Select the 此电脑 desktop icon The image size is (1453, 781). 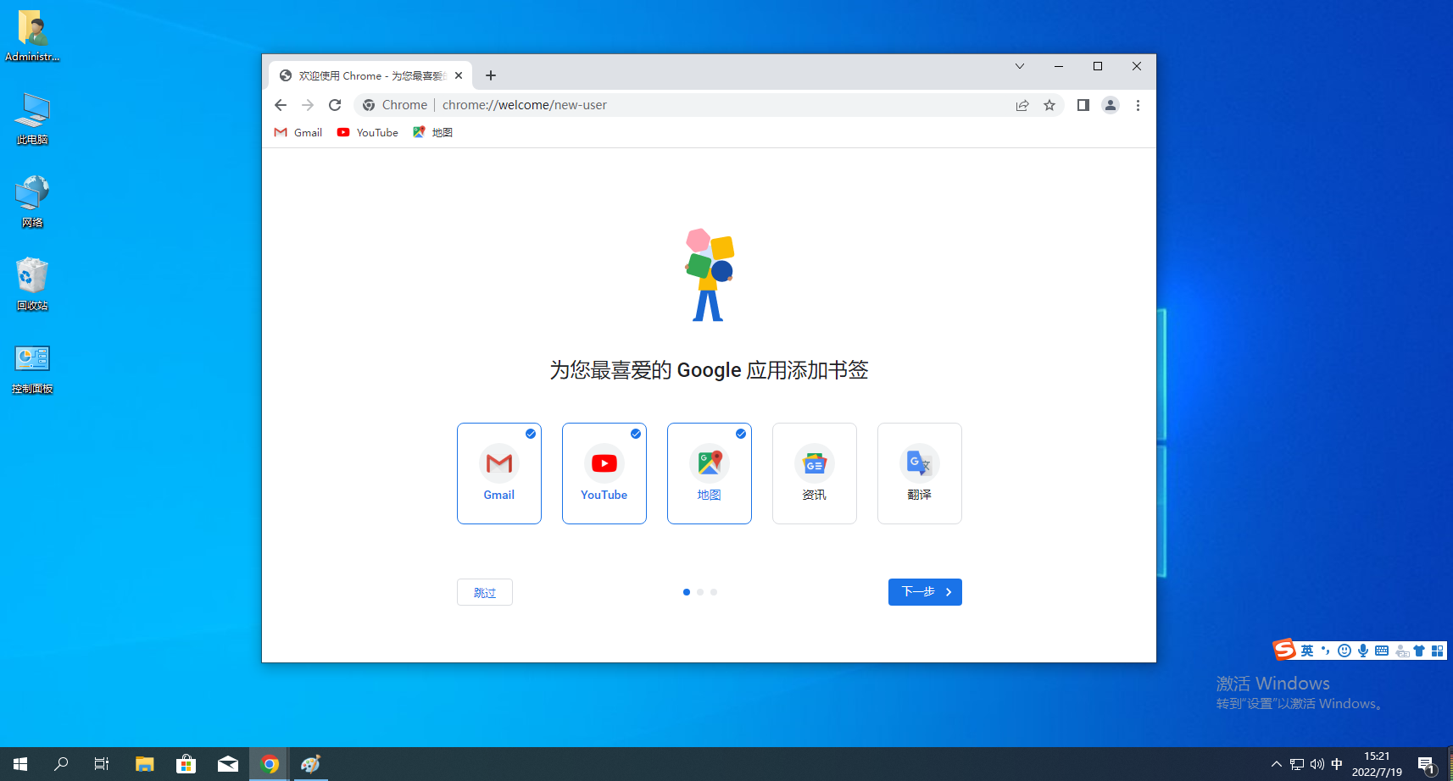coord(32,119)
